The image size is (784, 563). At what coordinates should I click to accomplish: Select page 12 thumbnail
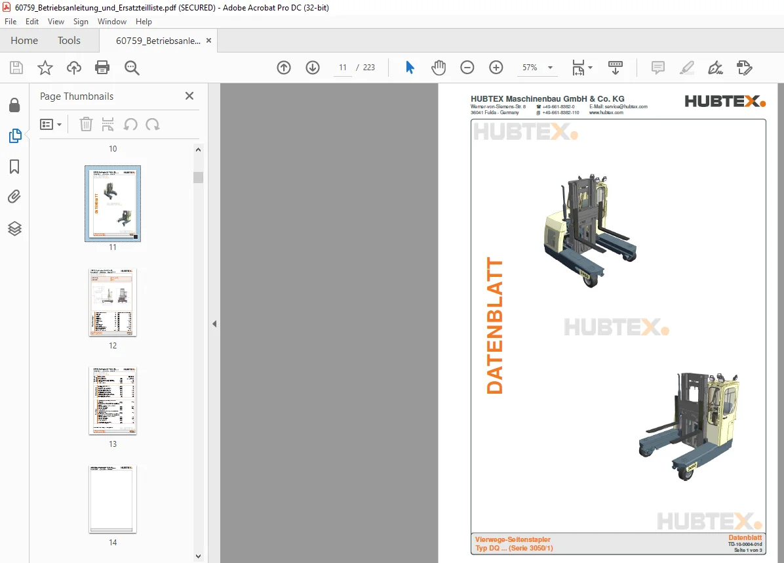[113, 302]
